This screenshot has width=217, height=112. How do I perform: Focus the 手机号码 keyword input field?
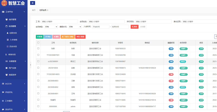click(153, 22)
